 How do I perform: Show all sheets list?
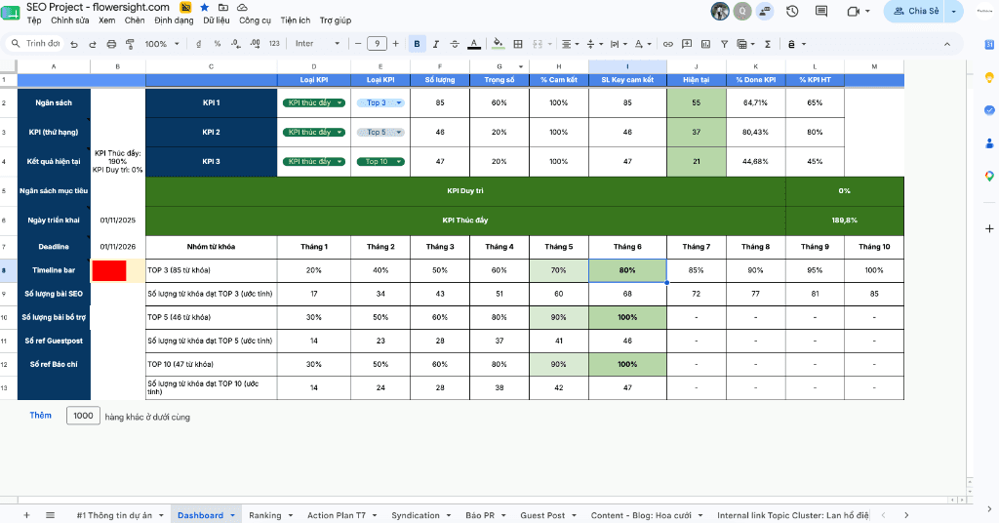51,515
